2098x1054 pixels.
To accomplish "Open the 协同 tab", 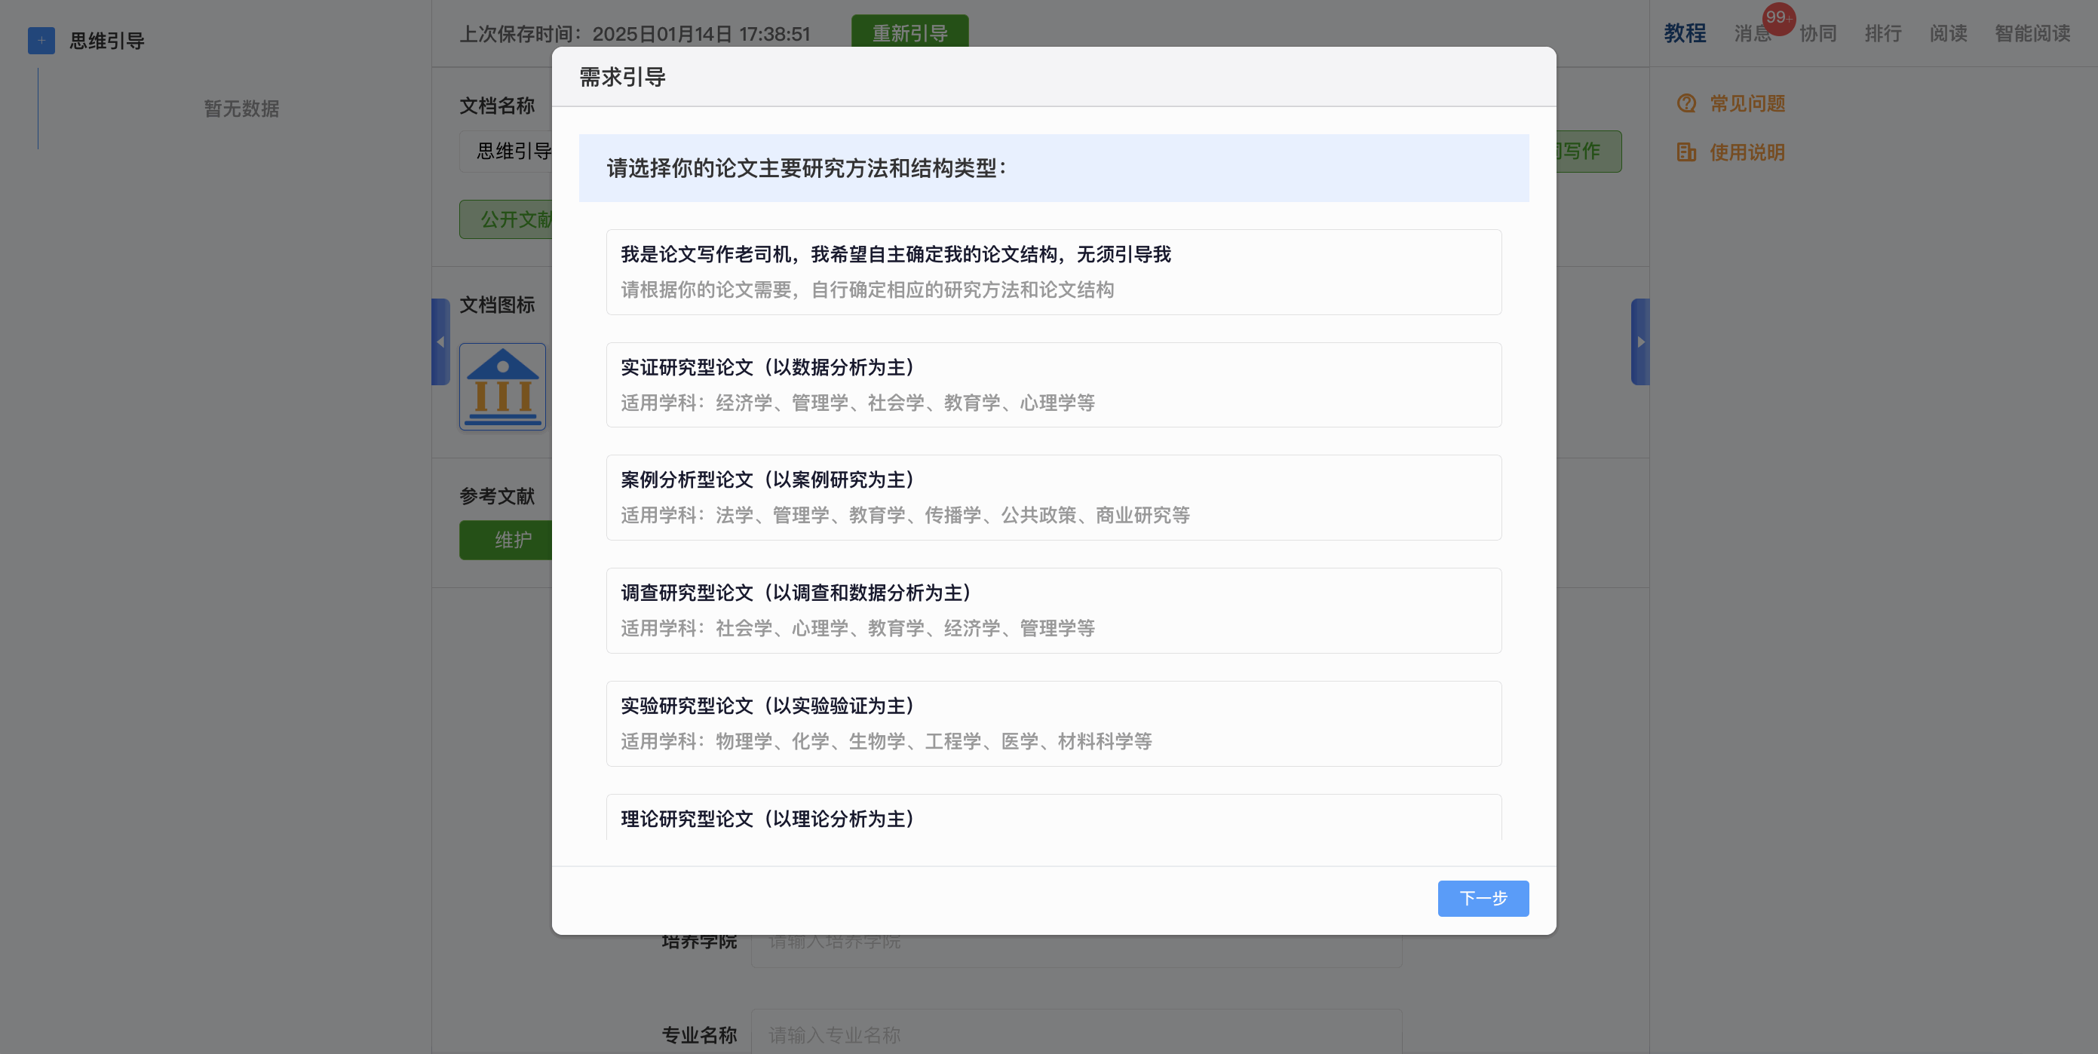I will coord(1817,33).
